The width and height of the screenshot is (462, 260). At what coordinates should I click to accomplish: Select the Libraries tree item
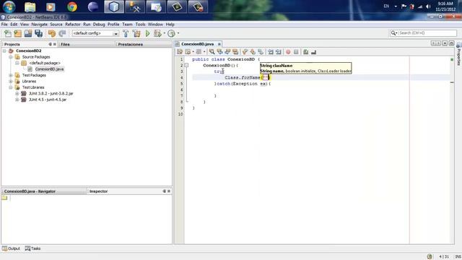pyautogui.click(x=29, y=82)
